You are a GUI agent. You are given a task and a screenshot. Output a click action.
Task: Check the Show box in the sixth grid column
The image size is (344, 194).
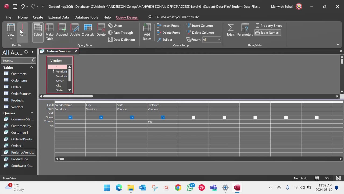pos(224,117)
